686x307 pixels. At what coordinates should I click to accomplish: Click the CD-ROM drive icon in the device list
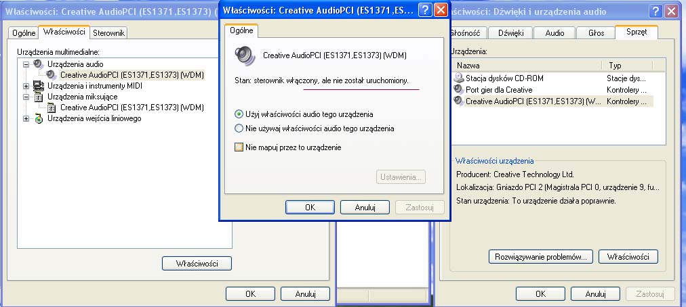[459, 78]
